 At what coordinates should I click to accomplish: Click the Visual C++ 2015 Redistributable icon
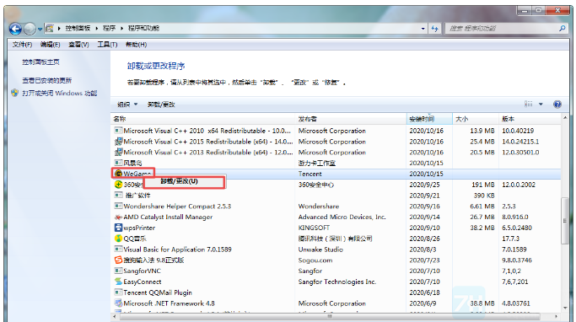click(118, 142)
